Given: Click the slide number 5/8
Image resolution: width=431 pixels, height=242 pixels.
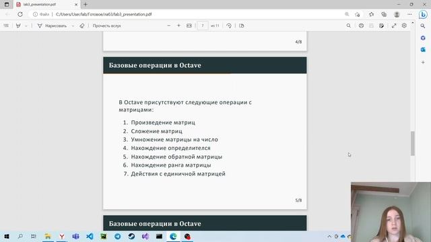Looking at the screenshot, I should click(x=298, y=200).
